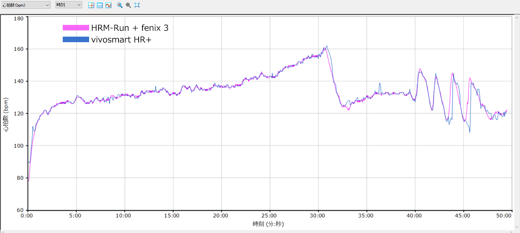Click the 80 y-axis tick label
Image resolution: width=520 pixels, height=233 pixels.
(x=20, y=178)
